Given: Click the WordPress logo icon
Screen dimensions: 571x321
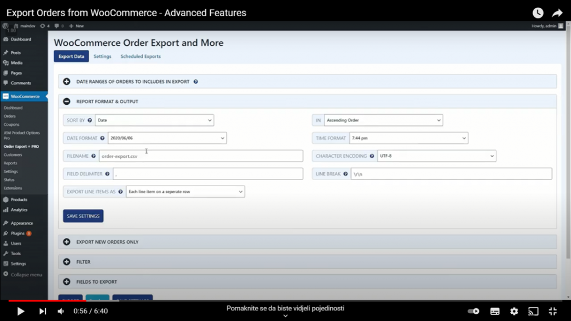Looking at the screenshot, I should click(6, 26).
